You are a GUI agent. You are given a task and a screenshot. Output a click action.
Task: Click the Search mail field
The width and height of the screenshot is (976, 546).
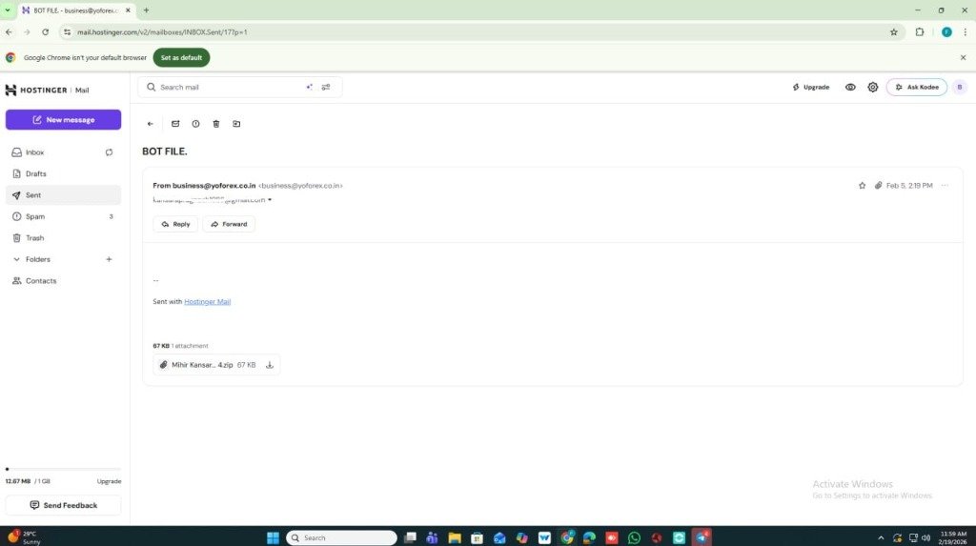point(231,87)
